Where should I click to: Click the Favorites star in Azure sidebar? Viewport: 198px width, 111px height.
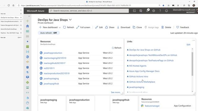[28, 41]
